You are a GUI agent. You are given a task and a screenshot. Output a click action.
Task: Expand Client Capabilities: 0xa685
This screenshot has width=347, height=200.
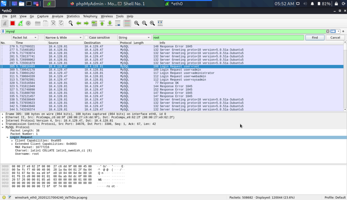point(12,141)
